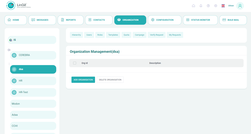Open the home icon in top bar
Viewport: 251px width, 134px height.
193,6
